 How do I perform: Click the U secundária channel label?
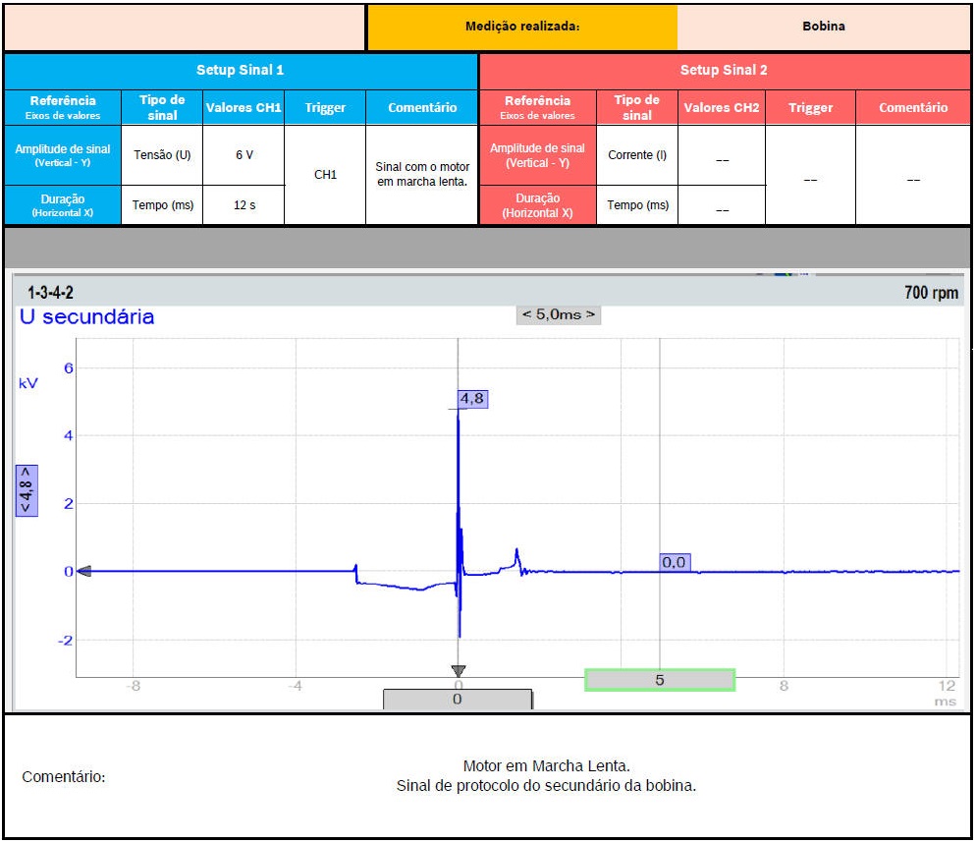tap(86, 317)
